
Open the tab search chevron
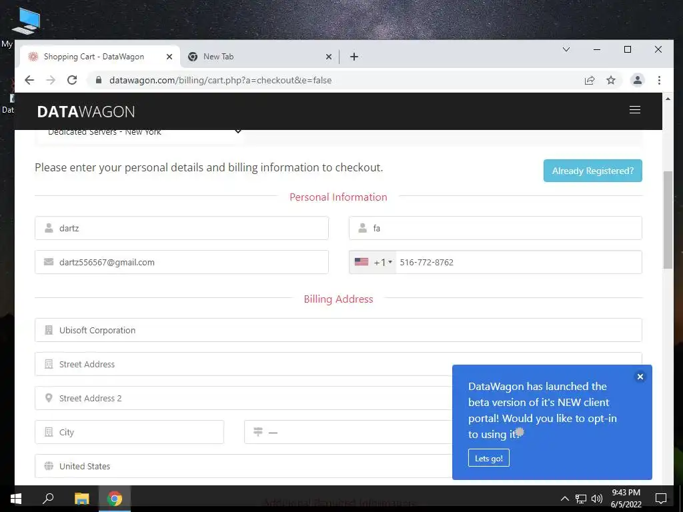(566, 49)
